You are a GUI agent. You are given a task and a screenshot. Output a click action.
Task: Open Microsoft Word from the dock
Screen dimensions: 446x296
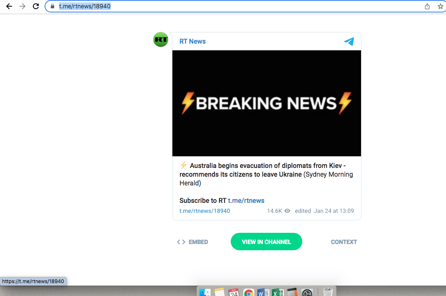click(x=263, y=292)
